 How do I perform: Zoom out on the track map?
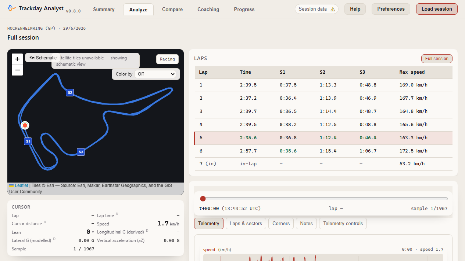click(17, 70)
